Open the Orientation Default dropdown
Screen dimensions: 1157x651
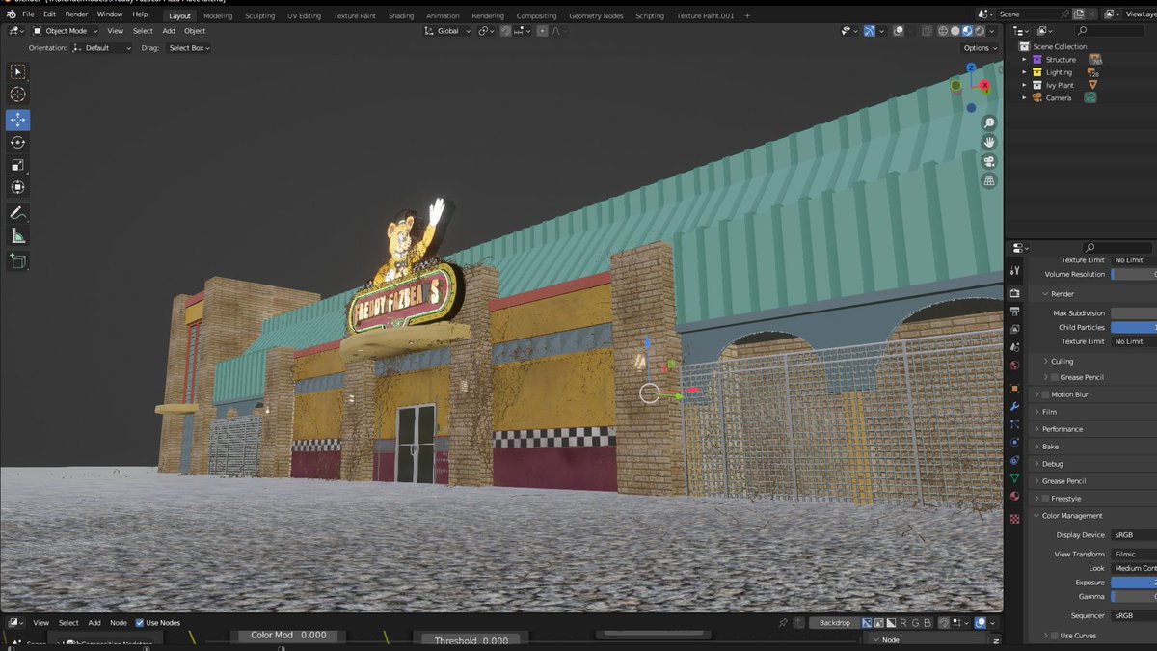[x=102, y=47]
